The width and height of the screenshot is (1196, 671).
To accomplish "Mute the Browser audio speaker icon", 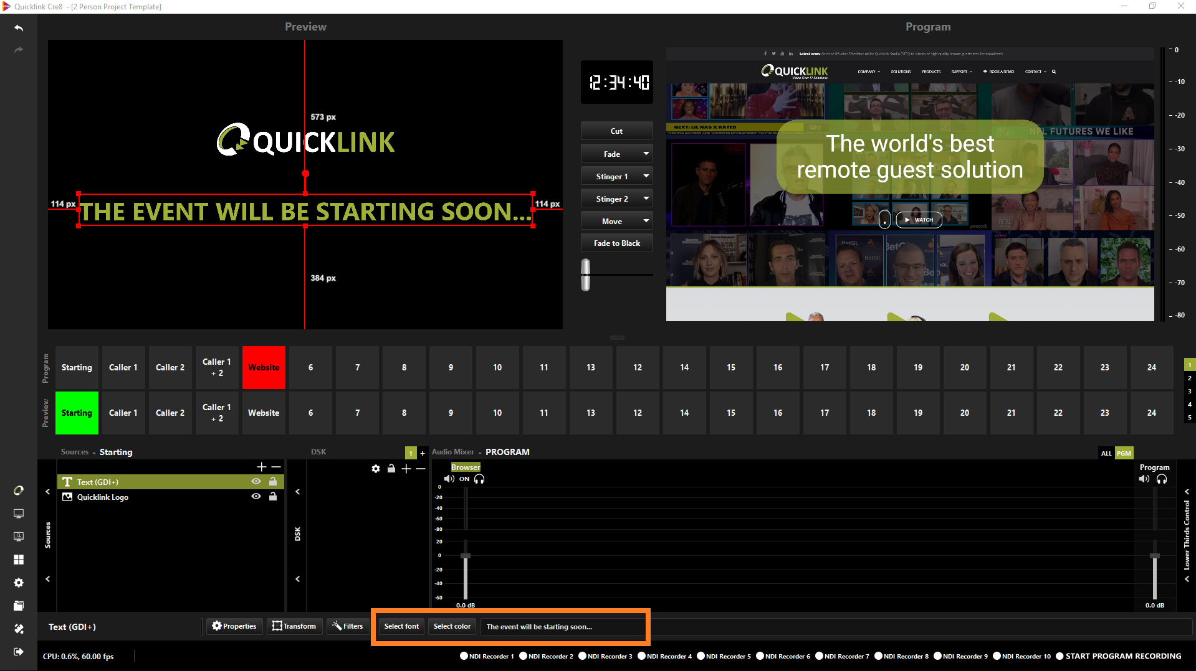I will pyautogui.click(x=449, y=479).
